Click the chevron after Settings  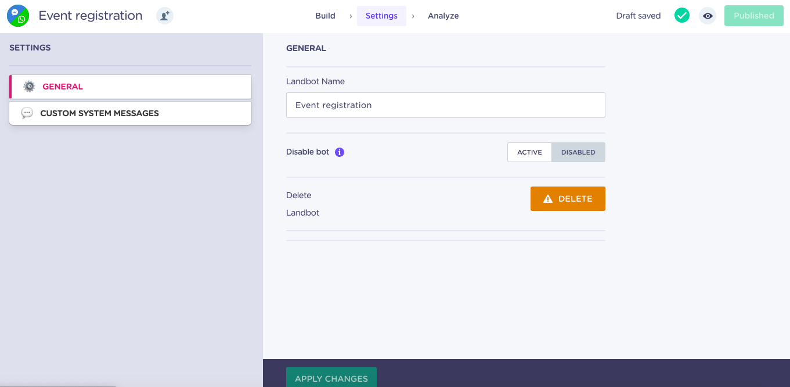(x=413, y=16)
